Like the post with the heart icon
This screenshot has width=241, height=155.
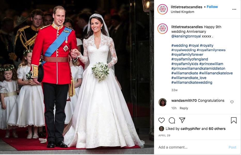(161, 120)
